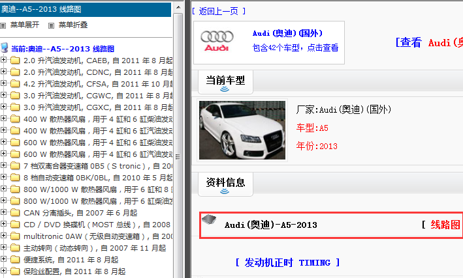Click the 奥迪--A5--2013 线路图 title bar

(86, 9)
